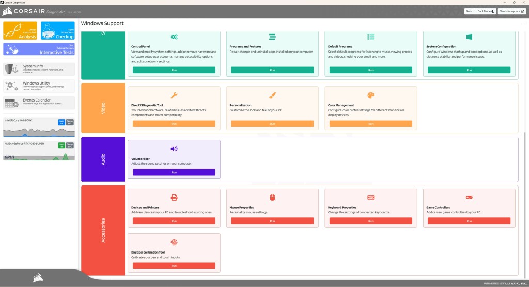
Task: Click the Digitizer Calibration fingerprint icon
Action: pos(174,242)
